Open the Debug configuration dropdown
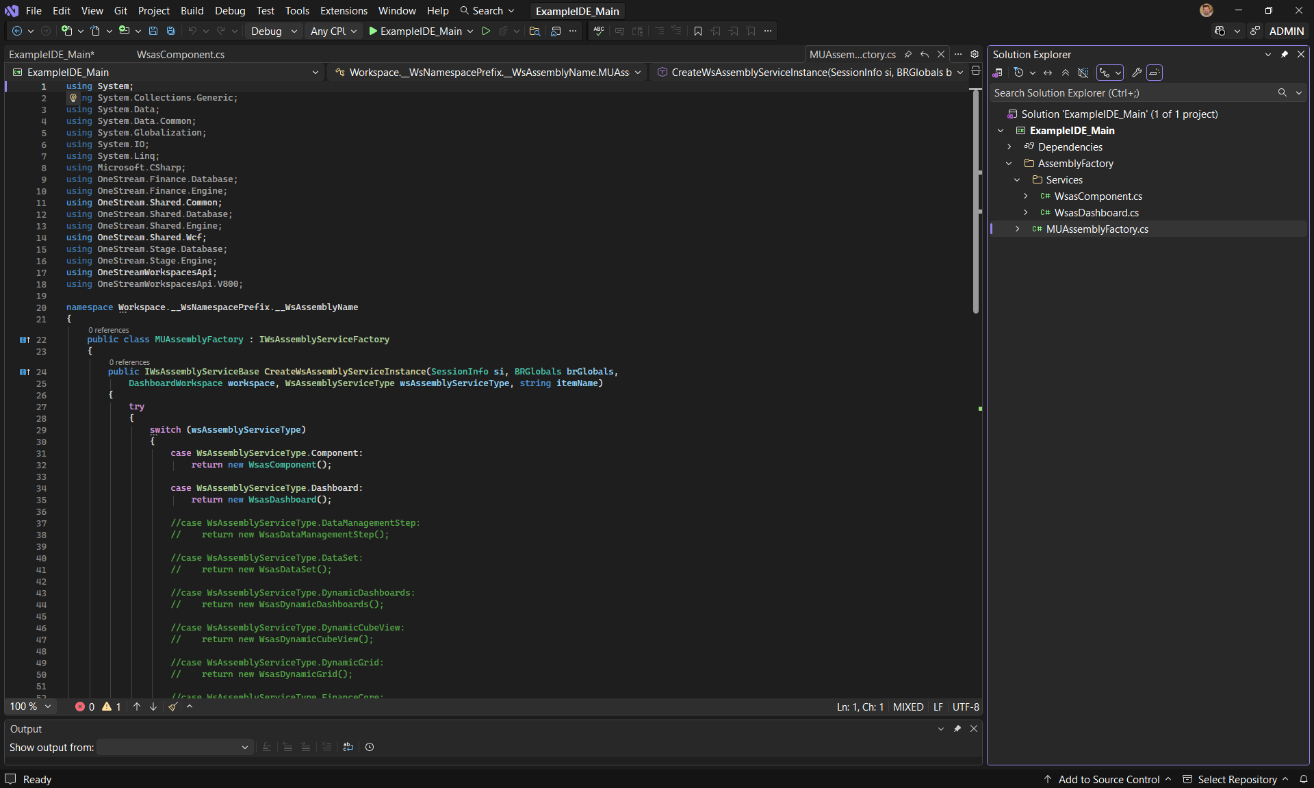This screenshot has width=1314, height=788. 274,31
